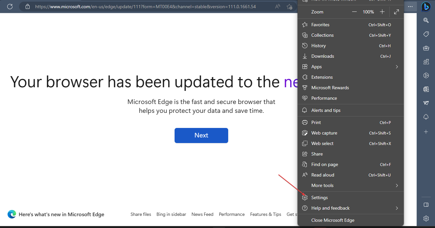Expand the More tools submenu
Viewport: 435px width, 228px height.
pyautogui.click(x=350, y=185)
